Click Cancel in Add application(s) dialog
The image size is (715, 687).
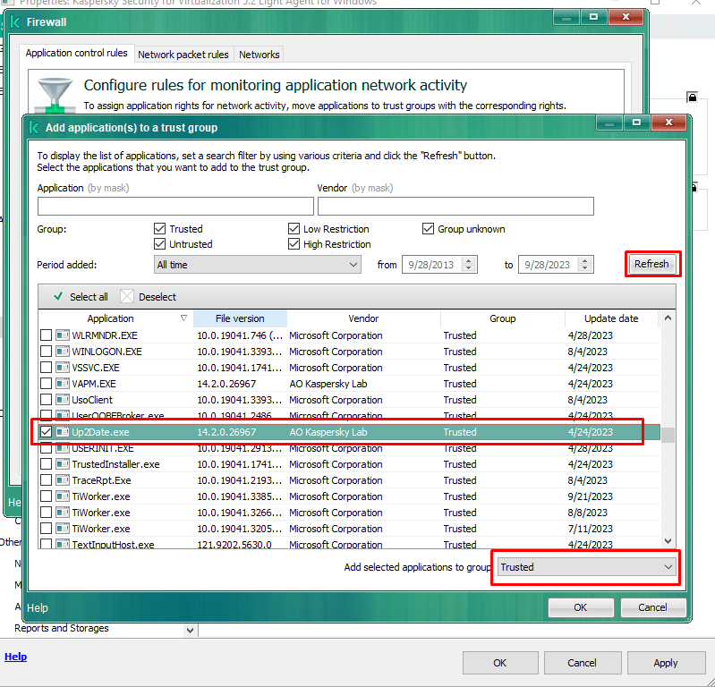point(652,607)
